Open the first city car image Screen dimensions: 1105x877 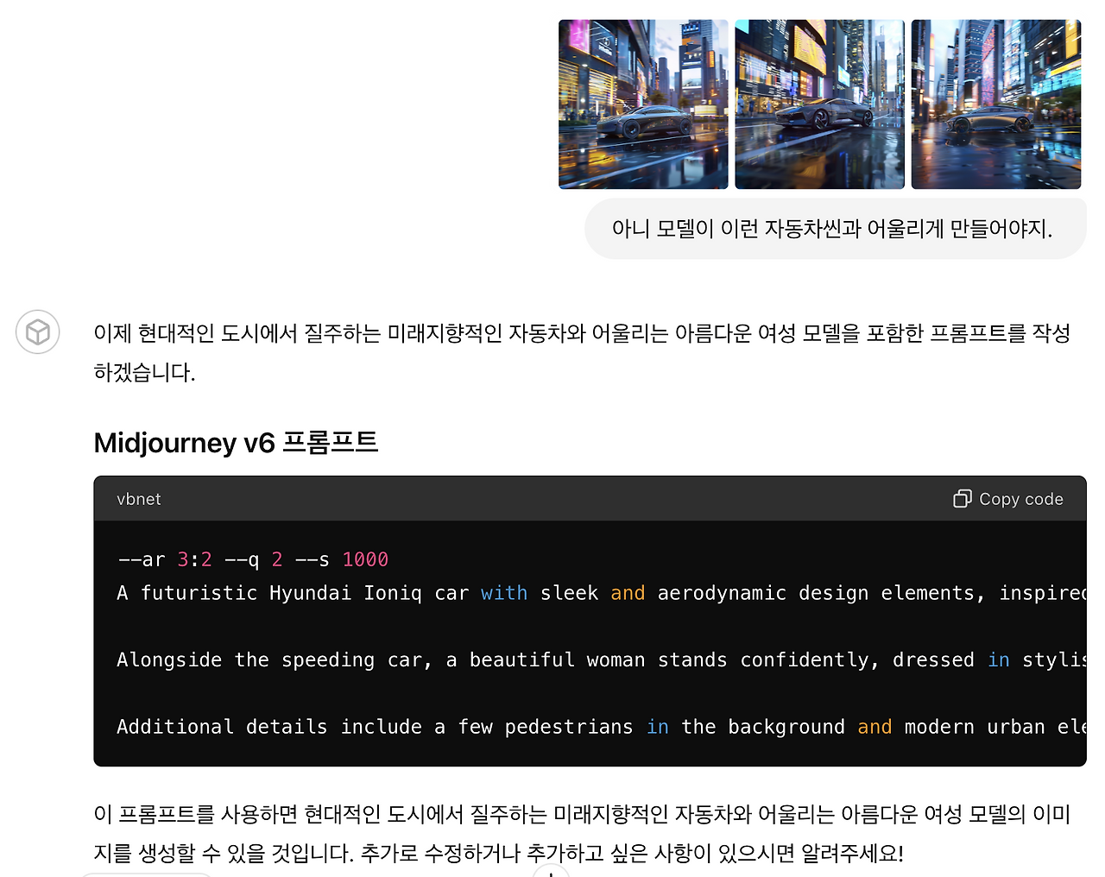643,104
